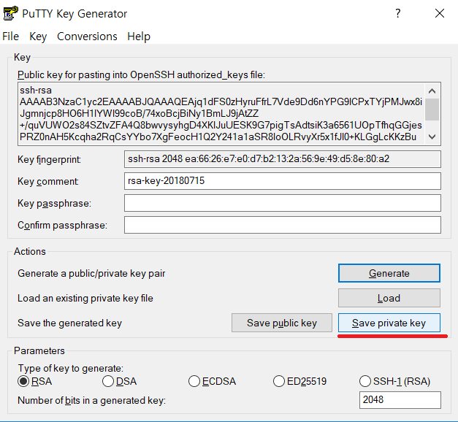Open the Help menu
The height and width of the screenshot is (422, 458).
point(139,37)
